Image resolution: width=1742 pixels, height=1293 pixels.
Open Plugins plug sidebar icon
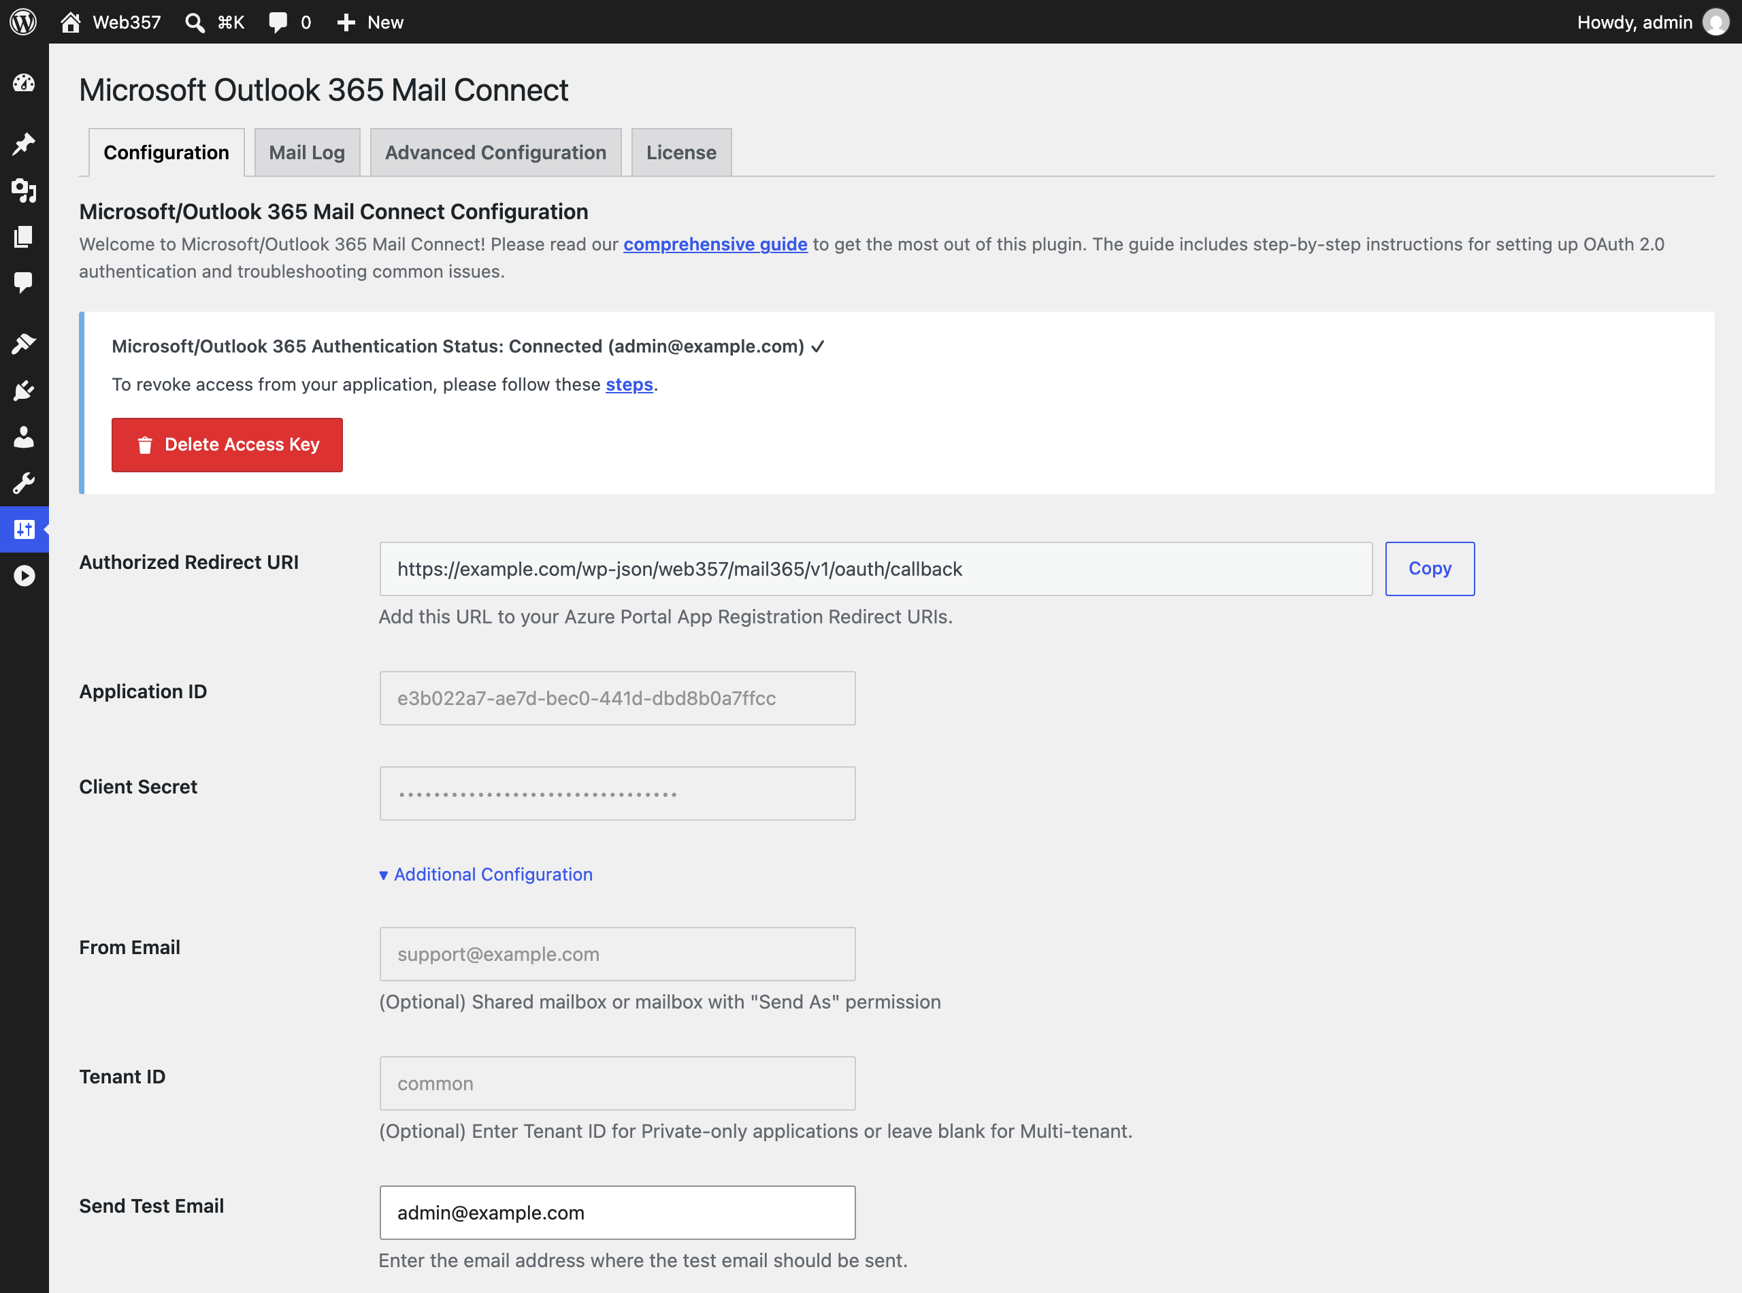tap(24, 390)
